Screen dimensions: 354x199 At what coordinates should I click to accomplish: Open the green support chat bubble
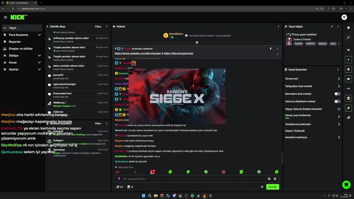click(346, 184)
